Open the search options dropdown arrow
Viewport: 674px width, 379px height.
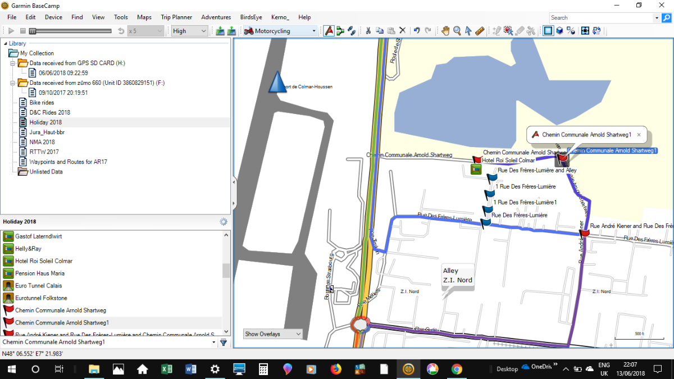657,18
